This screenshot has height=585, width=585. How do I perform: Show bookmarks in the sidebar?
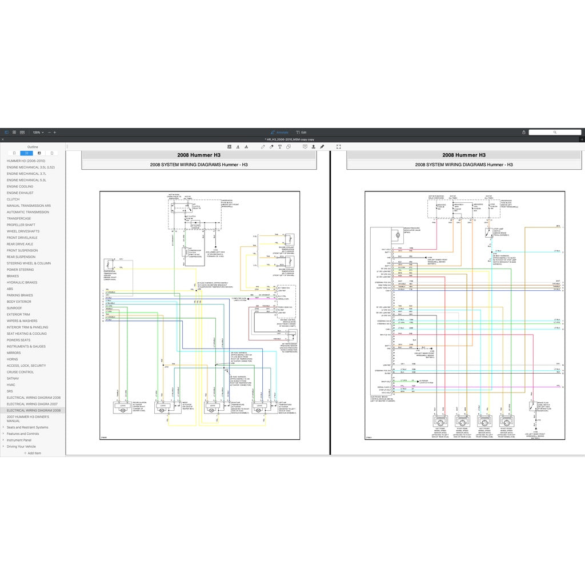tap(14, 153)
